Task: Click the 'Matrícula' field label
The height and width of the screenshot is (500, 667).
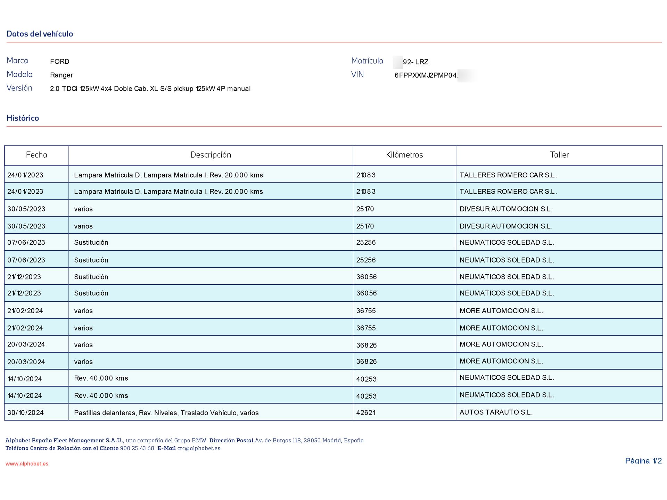Action: click(x=367, y=61)
